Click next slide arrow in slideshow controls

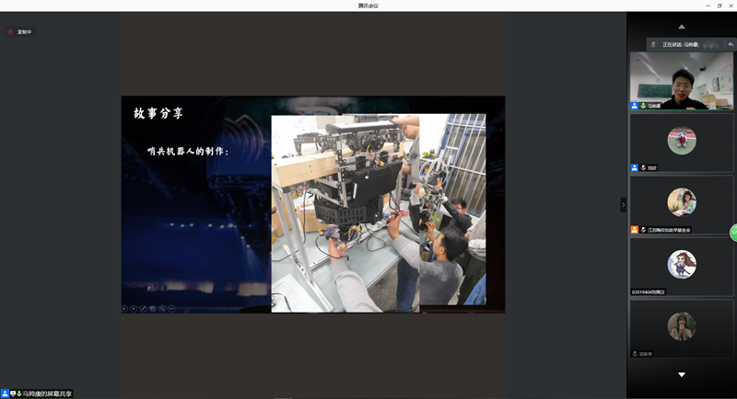[134, 308]
